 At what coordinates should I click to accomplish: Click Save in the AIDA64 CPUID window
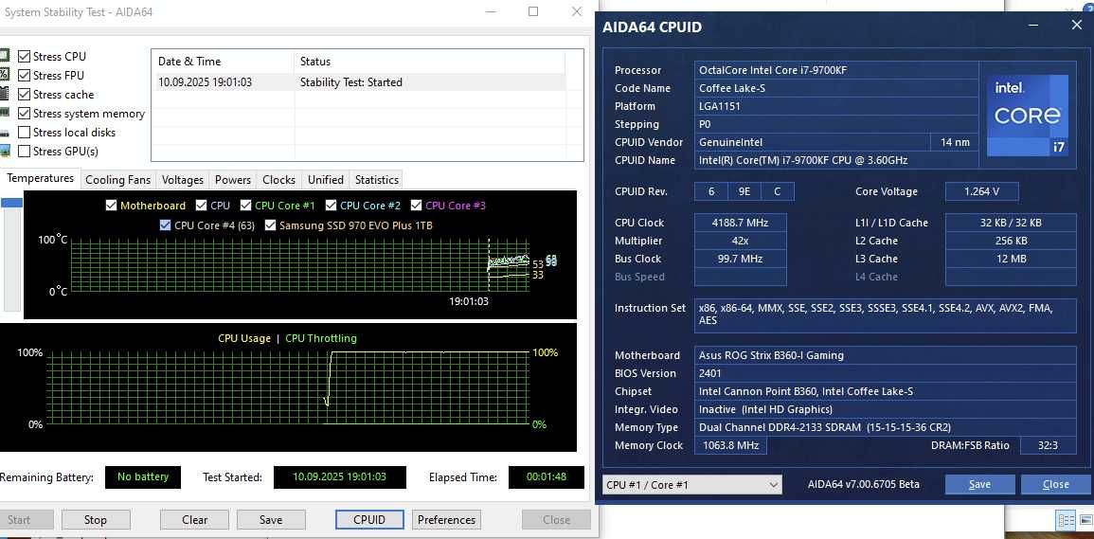point(979,485)
